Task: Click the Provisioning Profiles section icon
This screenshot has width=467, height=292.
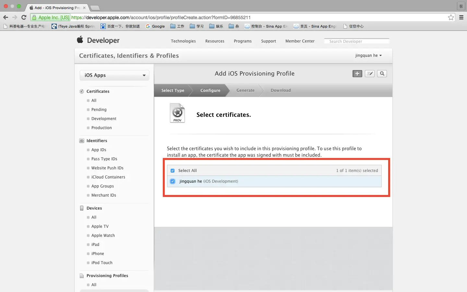Action: 82,276
